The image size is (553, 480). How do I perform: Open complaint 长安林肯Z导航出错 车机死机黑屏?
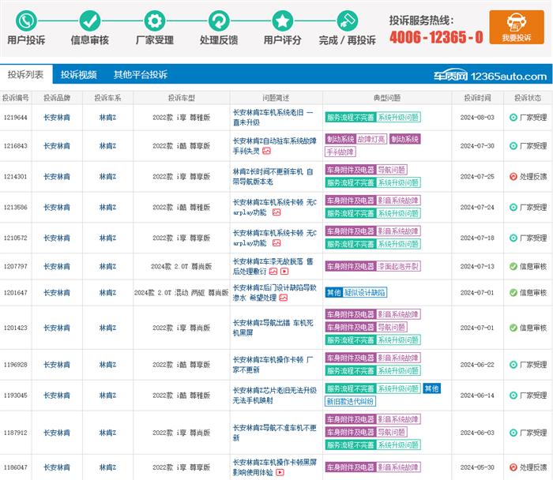(273, 328)
